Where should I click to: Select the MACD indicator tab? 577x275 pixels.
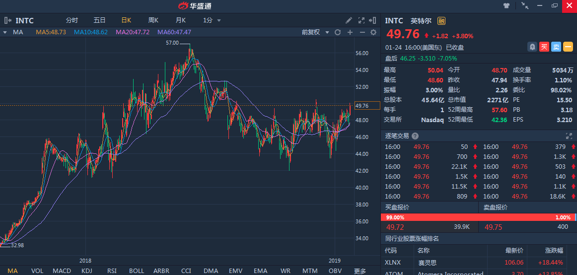click(62, 271)
